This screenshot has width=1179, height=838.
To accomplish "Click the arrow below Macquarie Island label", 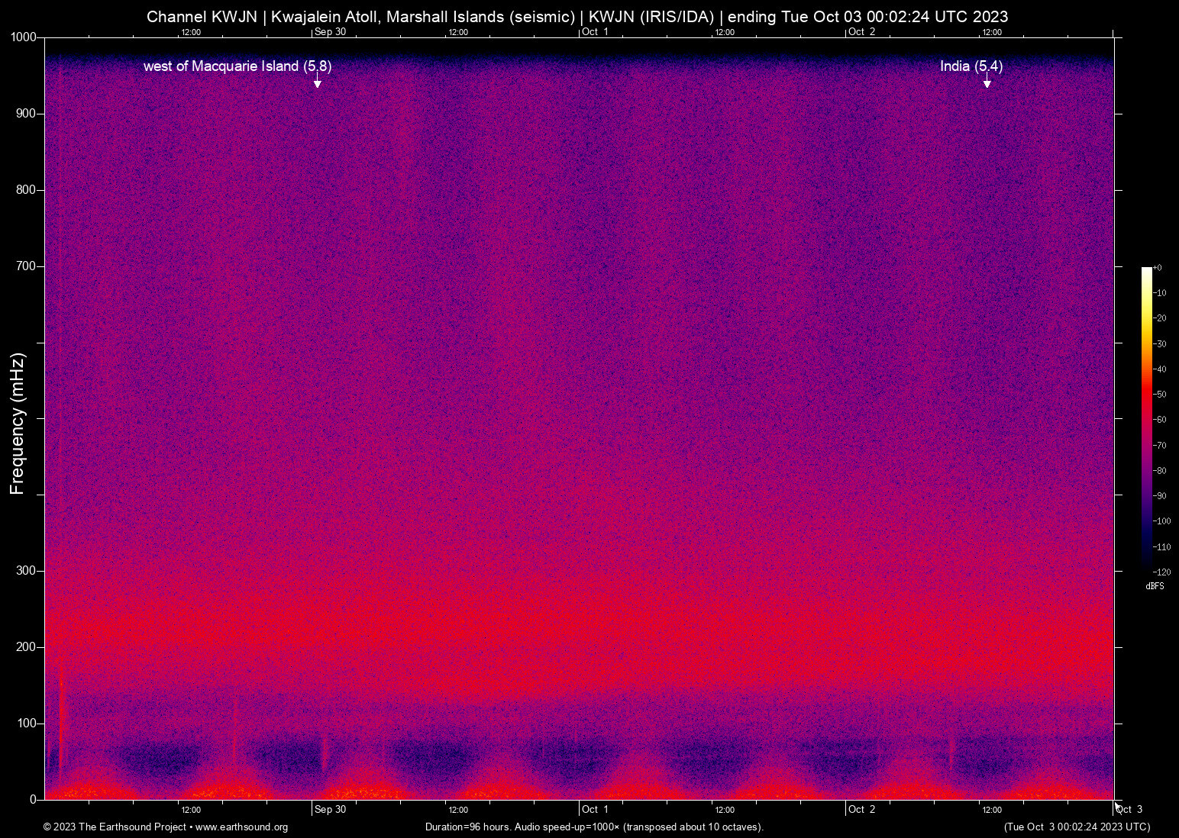I will [x=318, y=82].
